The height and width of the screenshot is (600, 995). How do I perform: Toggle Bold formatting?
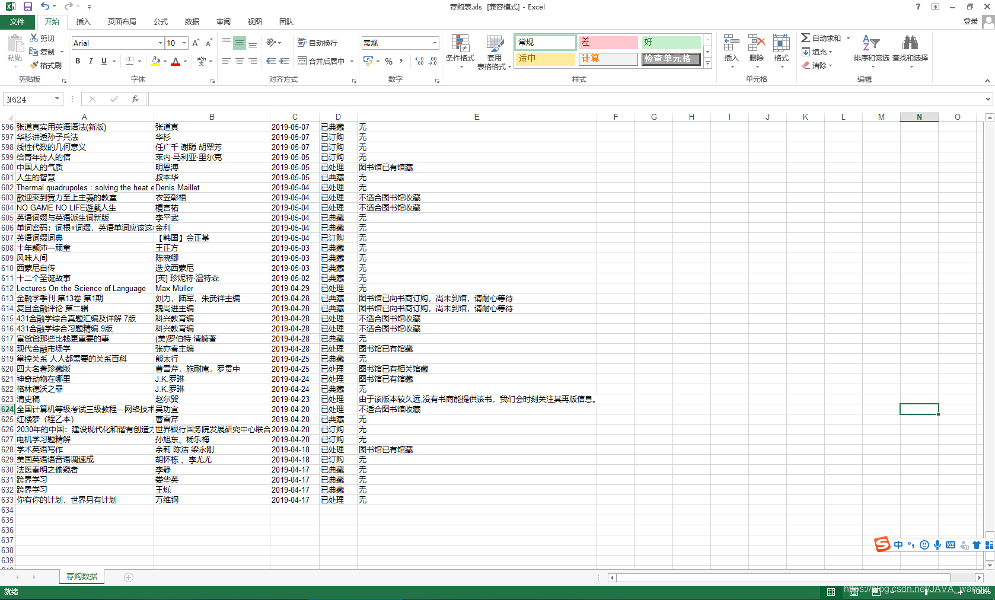click(78, 61)
